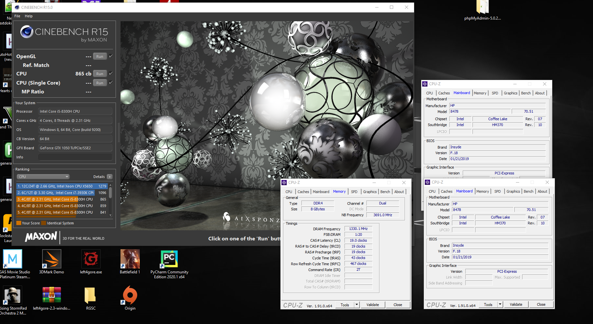Open left4gore-2.3 WinRAR archive icon
This screenshot has width=593, height=324.
click(x=52, y=298)
